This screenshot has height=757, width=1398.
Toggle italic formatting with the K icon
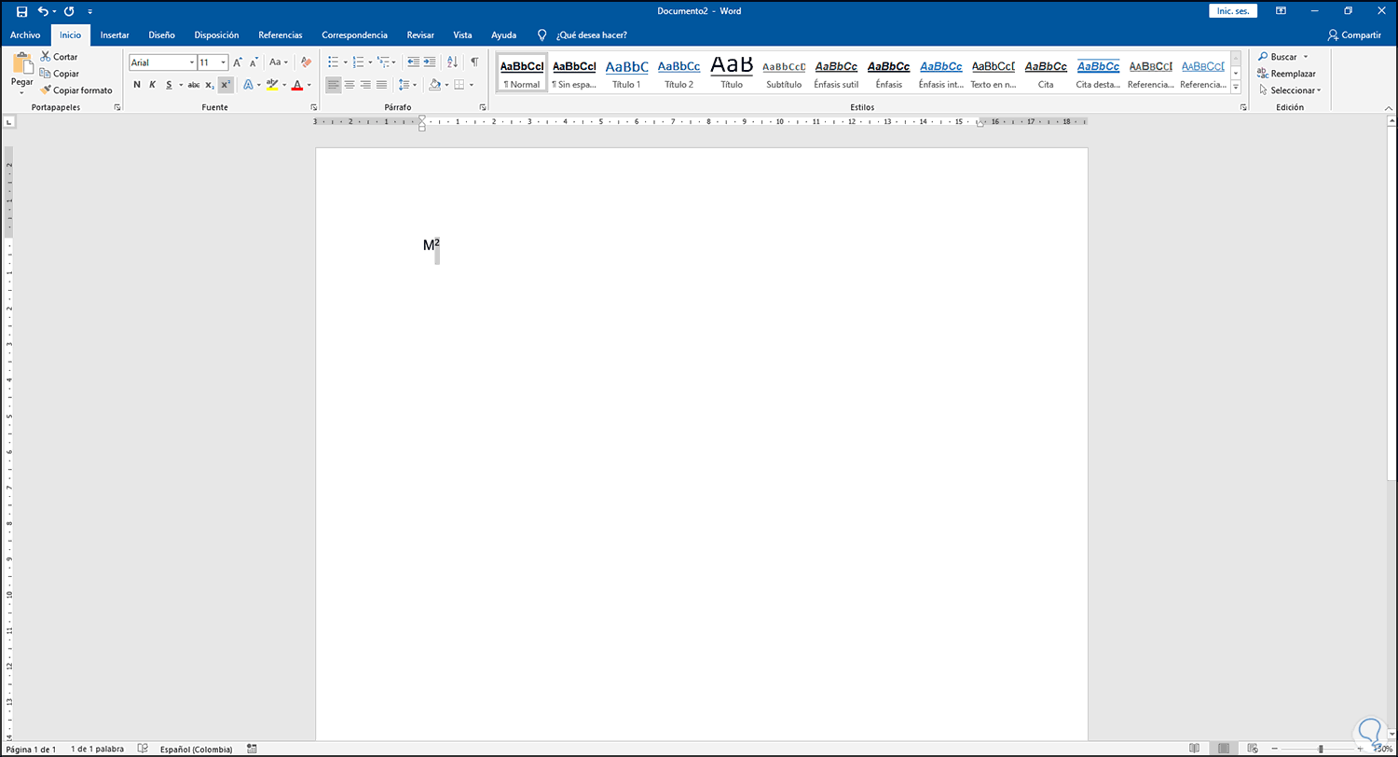(152, 84)
